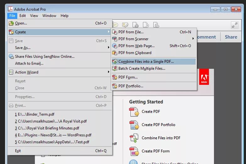Screen dimensions: 246x164
Task: Click the red Adobe logo badge
Action: click(x=204, y=77)
